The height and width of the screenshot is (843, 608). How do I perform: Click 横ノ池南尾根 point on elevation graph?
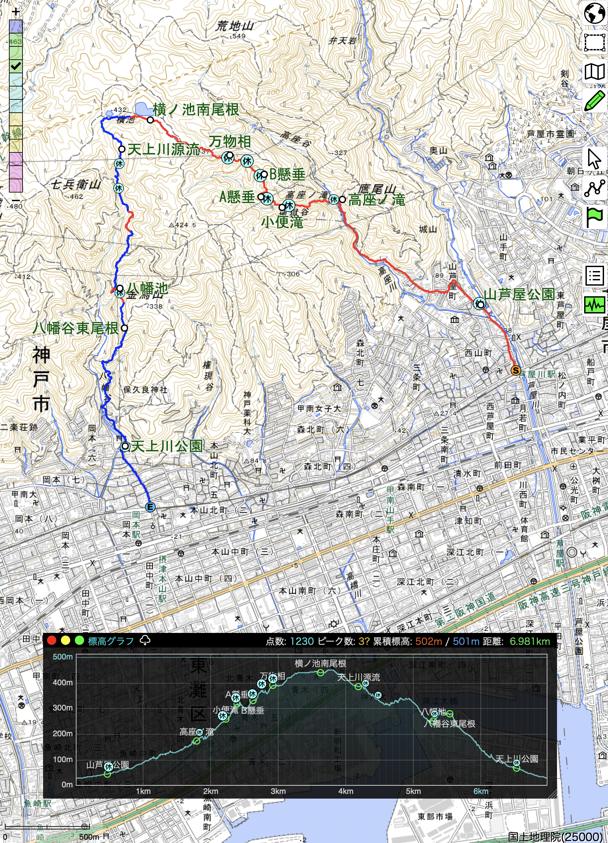[x=321, y=673]
